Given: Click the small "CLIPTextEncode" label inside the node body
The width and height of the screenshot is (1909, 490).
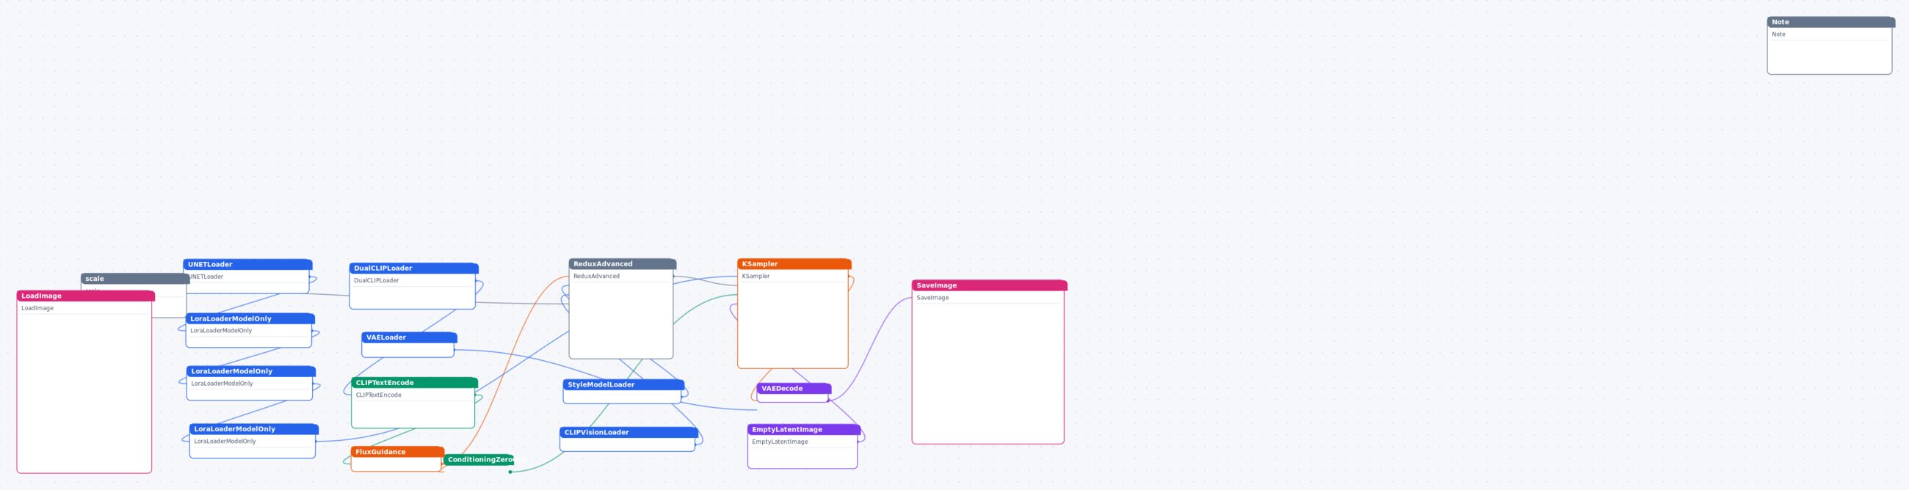Looking at the screenshot, I should 379,395.
